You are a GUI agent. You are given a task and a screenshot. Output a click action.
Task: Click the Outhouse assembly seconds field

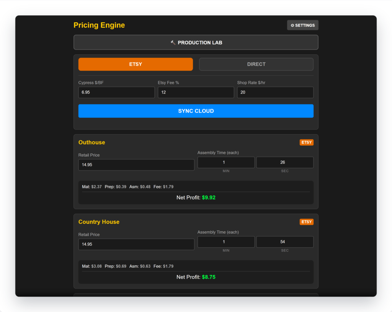click(285, 162)
